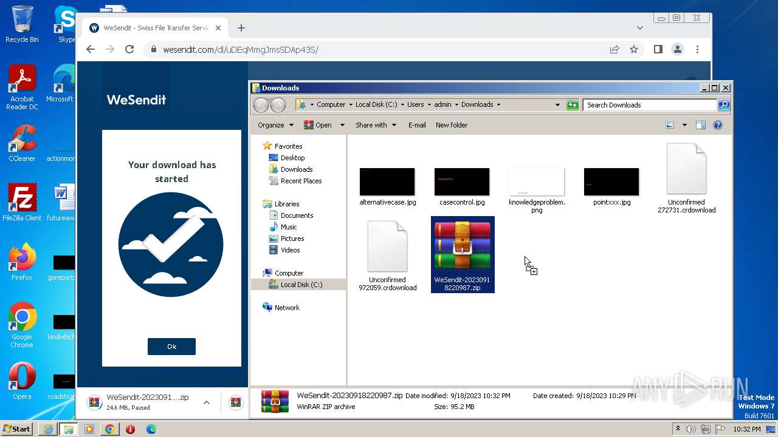Select WeSendit-20230918220987.zip archive
The height and width of the screenshot is (437, 778).
coord(463,255)
